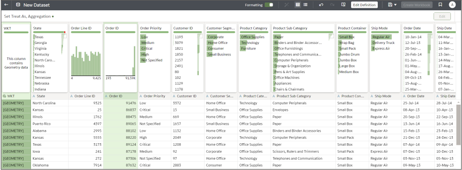This screenshot has height=170, width=462.
Task: Switch to the data table view icon
Action: click(x=298, y=5)
